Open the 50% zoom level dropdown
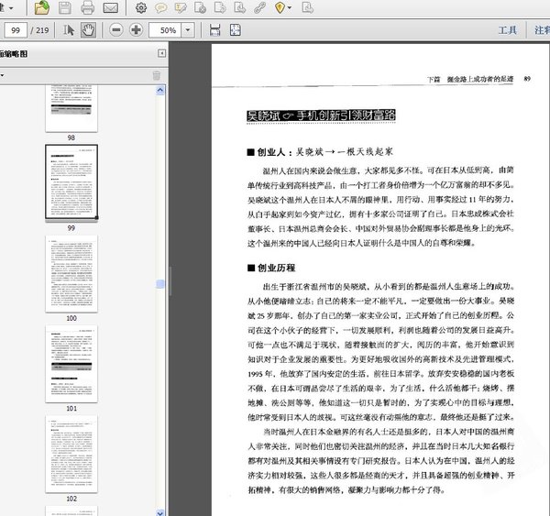Screen dimensions: 550x516 click(x=188, y=30)
